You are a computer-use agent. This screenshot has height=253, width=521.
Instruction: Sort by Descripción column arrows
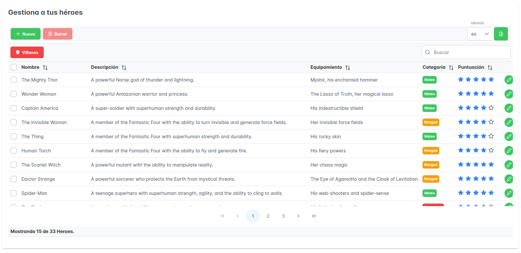coord(124,67)
